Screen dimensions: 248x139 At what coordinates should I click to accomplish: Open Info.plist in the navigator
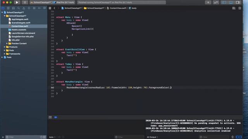[15, 40]
